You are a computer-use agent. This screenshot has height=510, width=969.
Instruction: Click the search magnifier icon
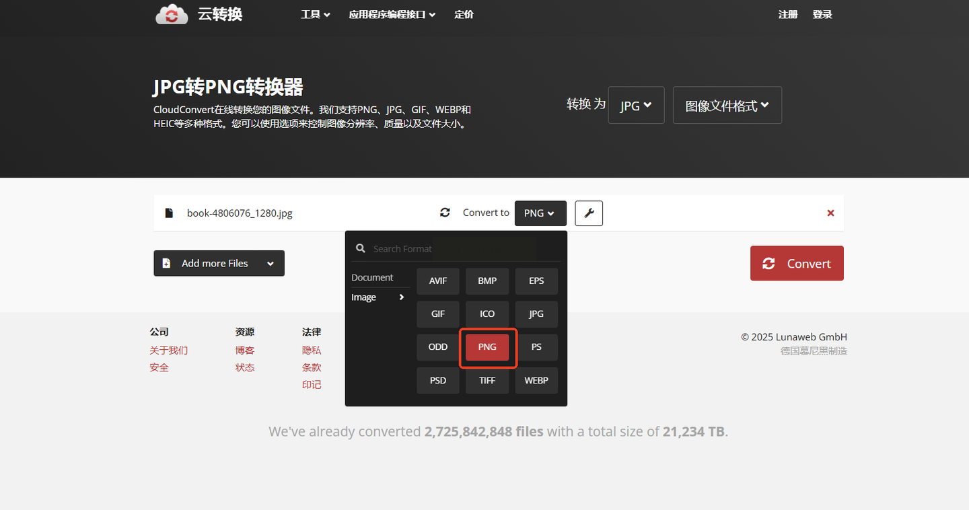[361, 248]
